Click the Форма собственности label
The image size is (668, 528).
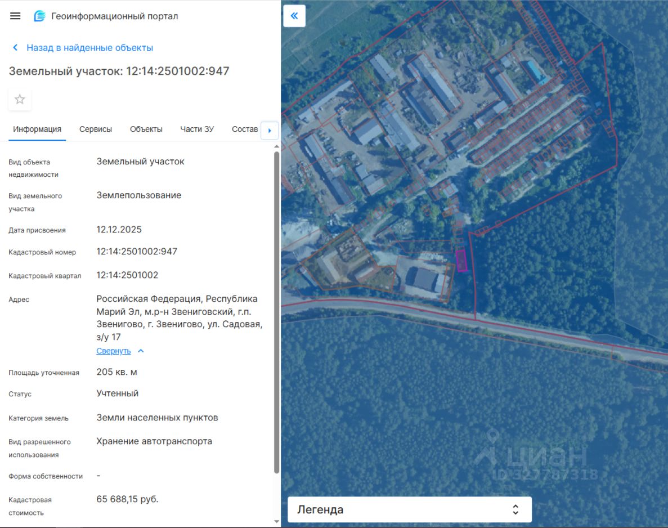click(46, 476)
